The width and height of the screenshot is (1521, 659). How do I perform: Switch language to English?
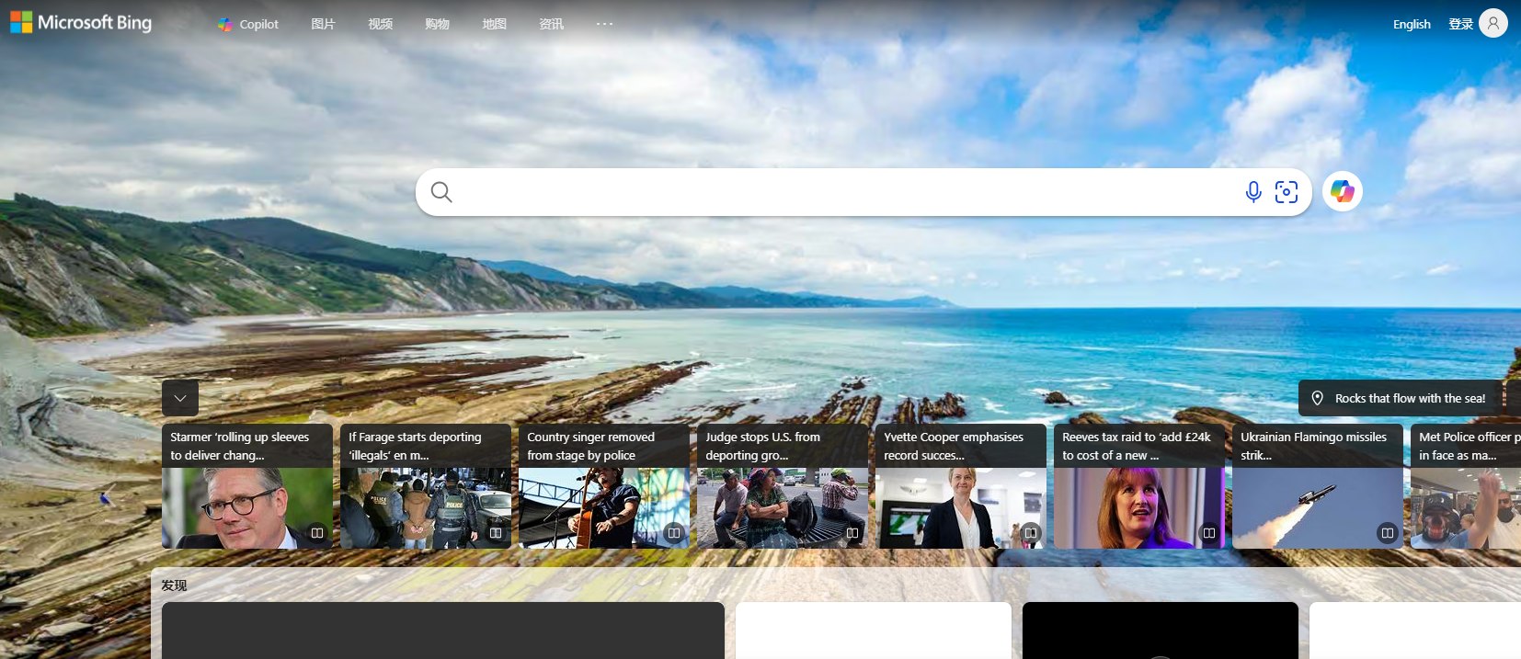tap(1411, 25)
